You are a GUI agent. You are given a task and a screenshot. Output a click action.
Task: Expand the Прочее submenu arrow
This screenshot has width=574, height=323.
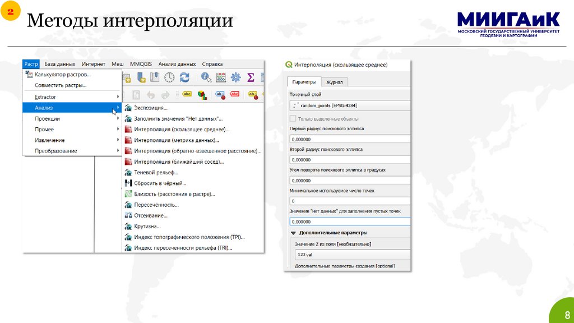tap(118, 129)
